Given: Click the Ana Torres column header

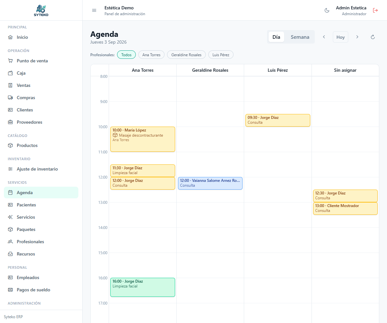Looking at the screenshot, I should tap(143, 70).
